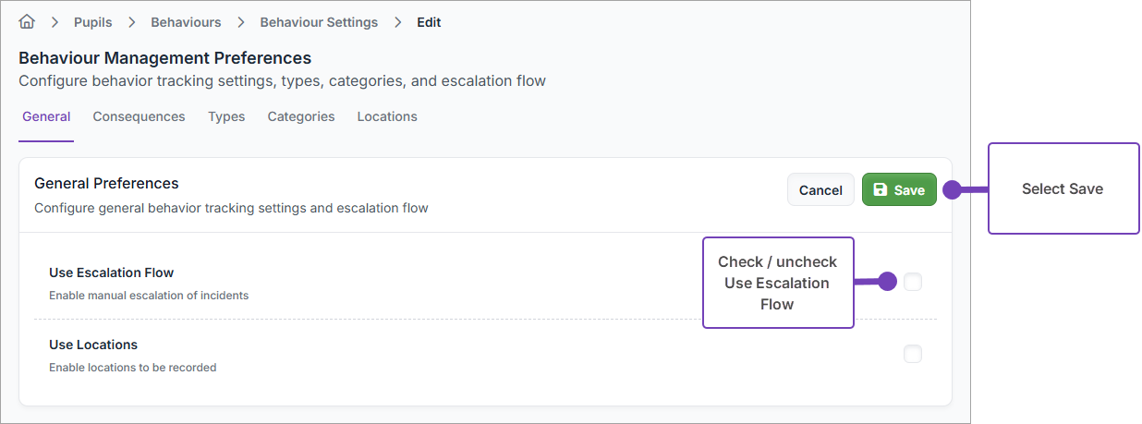The image size is (1142, 424).
Task: Click the General Preferences heading
Action: (x=106, y=183)
